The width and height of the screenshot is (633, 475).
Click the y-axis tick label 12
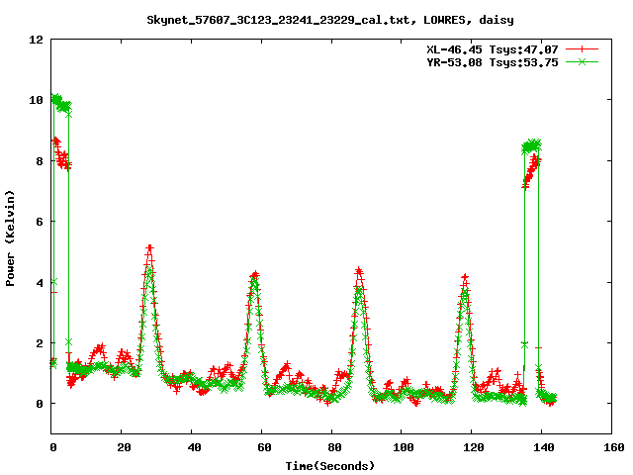[x=36, y=40]
